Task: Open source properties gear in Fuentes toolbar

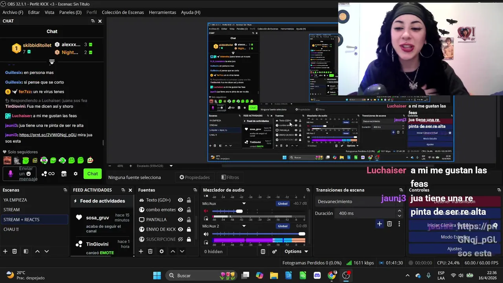Action: tap(162, 251)
